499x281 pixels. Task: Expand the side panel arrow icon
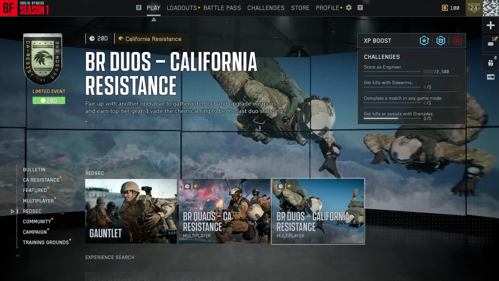[x=490, y=77]
